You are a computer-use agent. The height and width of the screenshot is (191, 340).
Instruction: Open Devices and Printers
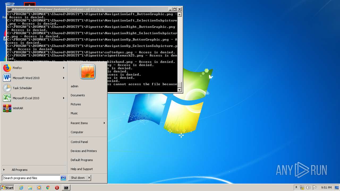(x=88, y=151)
